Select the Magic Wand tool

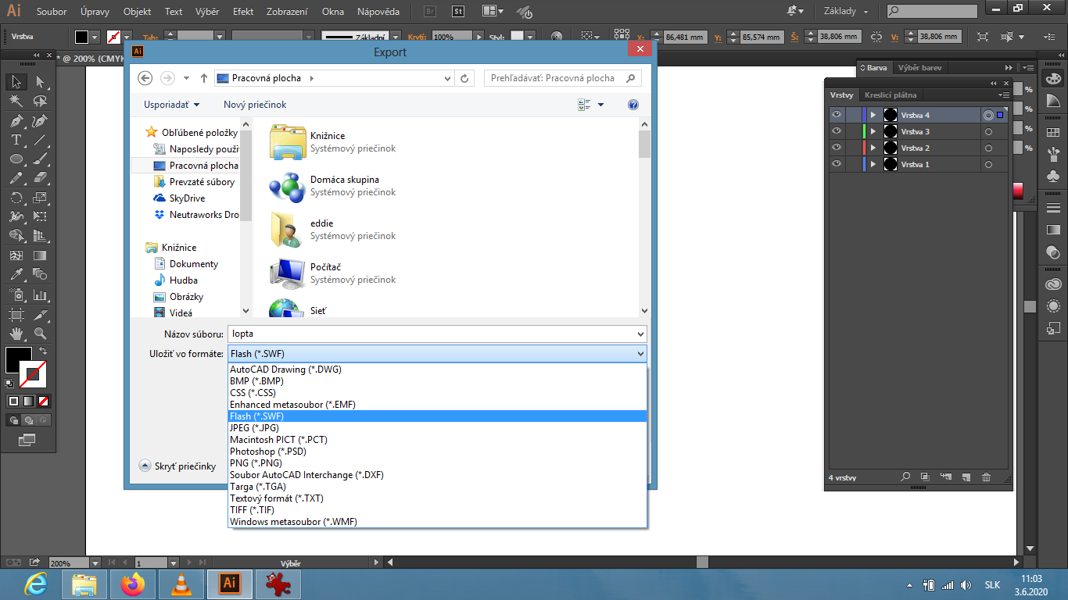16,101
